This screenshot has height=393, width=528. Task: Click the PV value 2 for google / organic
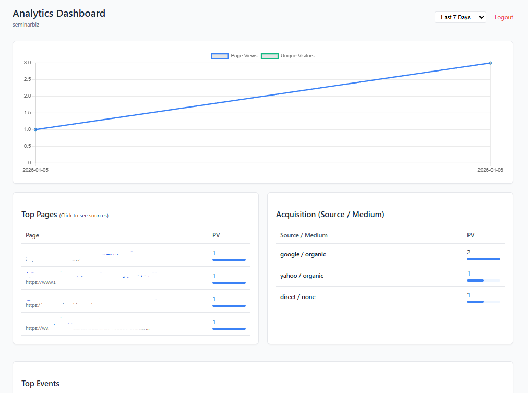[x=469, y=252]
